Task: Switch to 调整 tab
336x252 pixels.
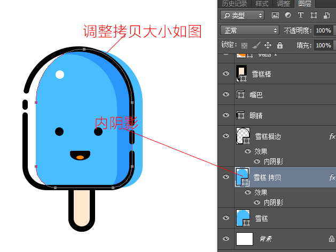Action: click(283, 4)
